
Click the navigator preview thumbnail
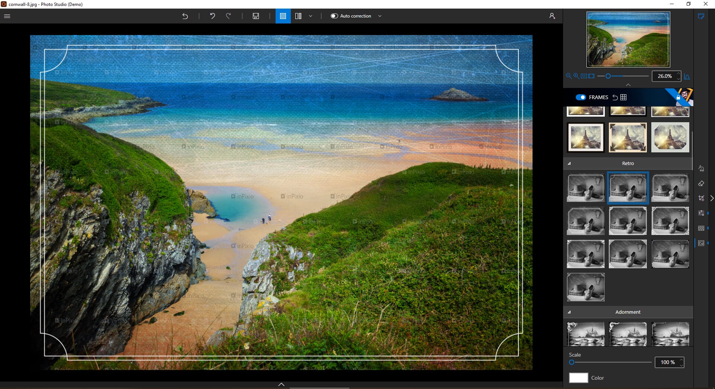click(628, 39)
